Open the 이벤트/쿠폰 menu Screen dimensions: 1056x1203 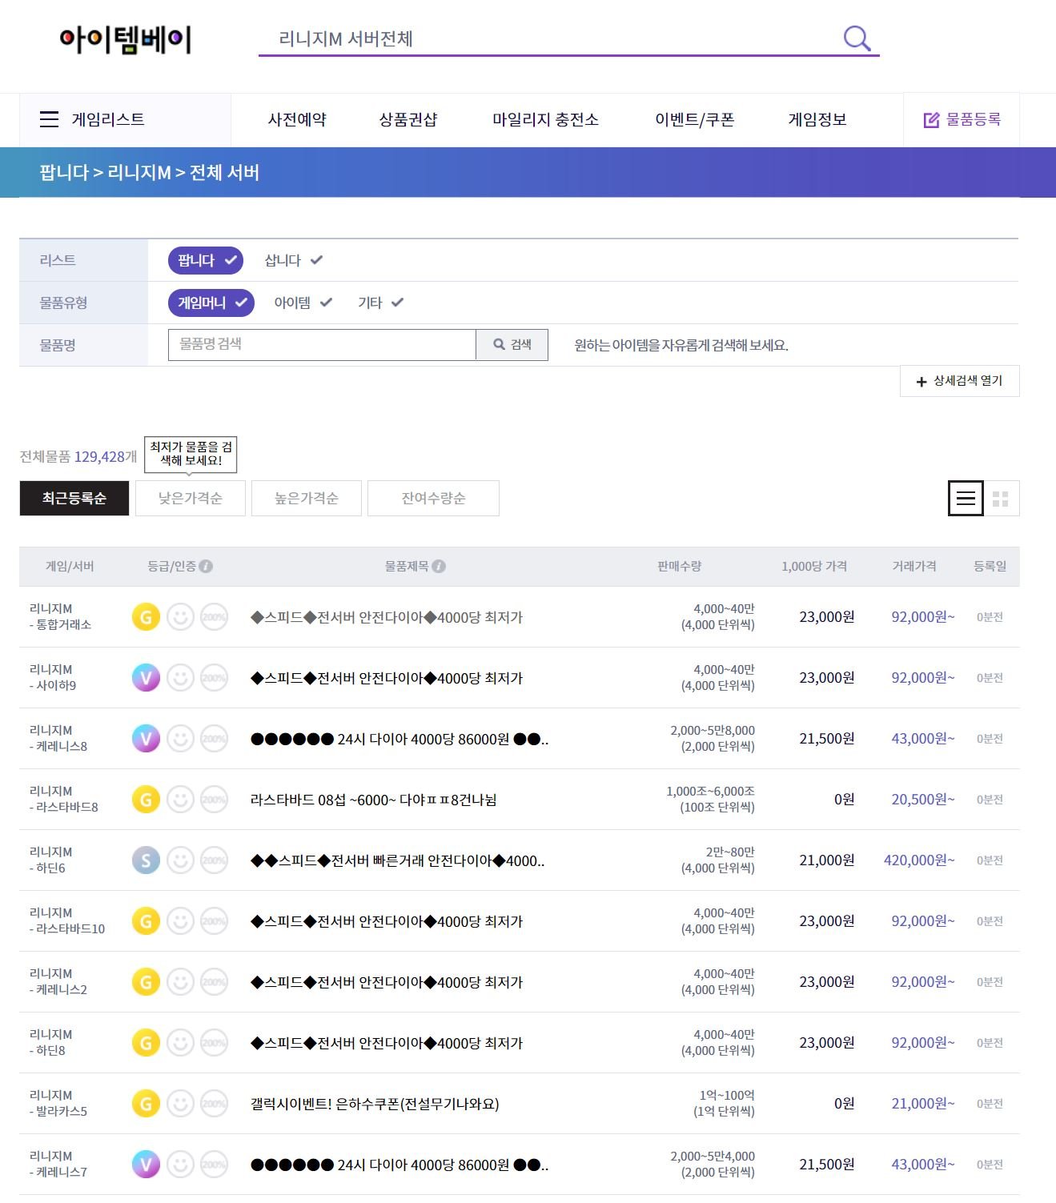click(694, 120)
